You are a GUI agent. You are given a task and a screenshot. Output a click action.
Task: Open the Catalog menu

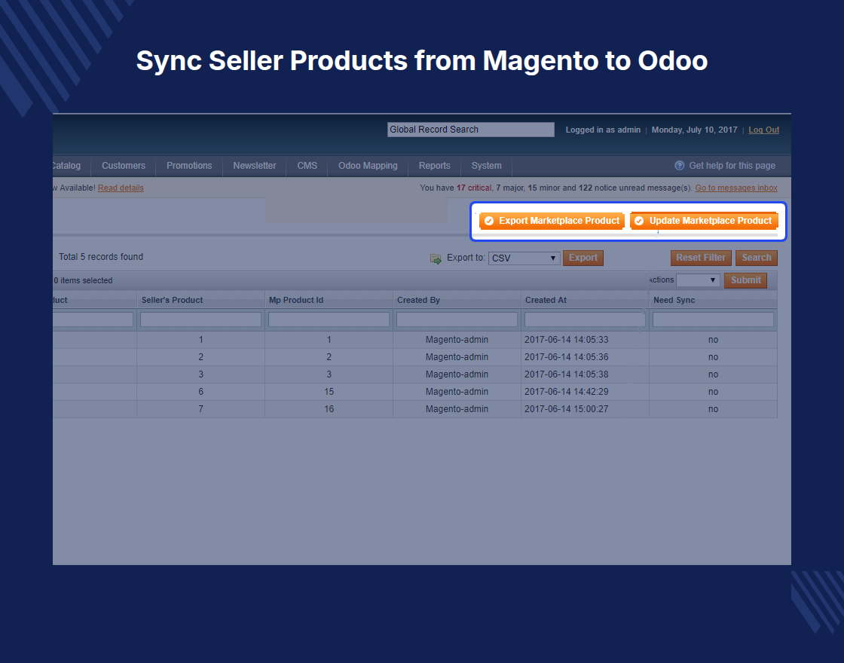(67, 166)
